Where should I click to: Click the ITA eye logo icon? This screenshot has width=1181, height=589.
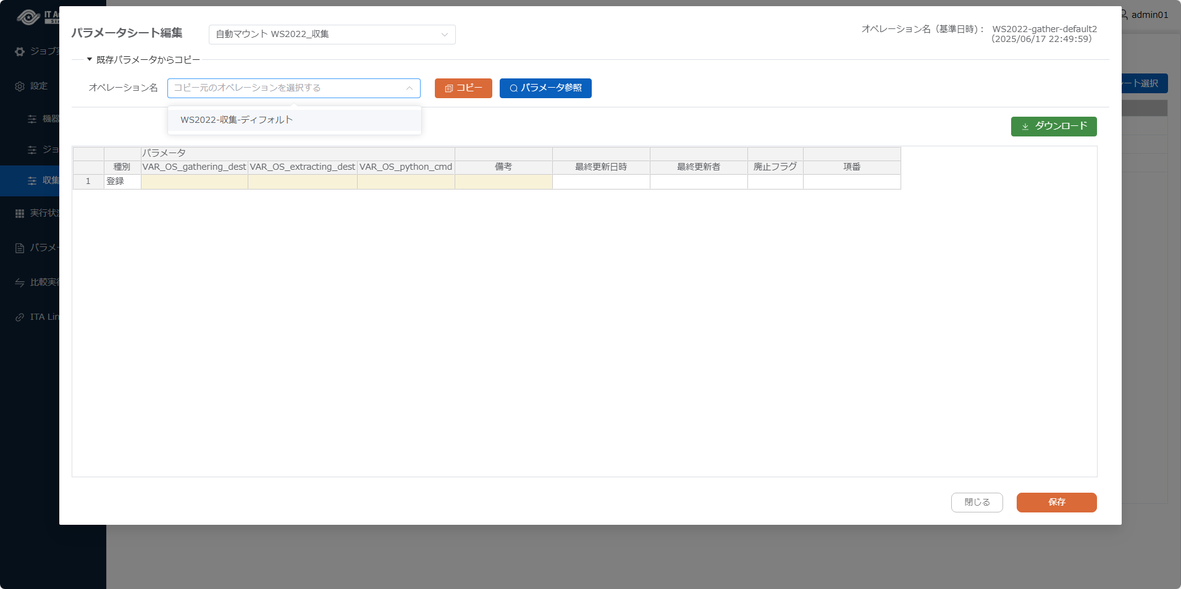28,17
